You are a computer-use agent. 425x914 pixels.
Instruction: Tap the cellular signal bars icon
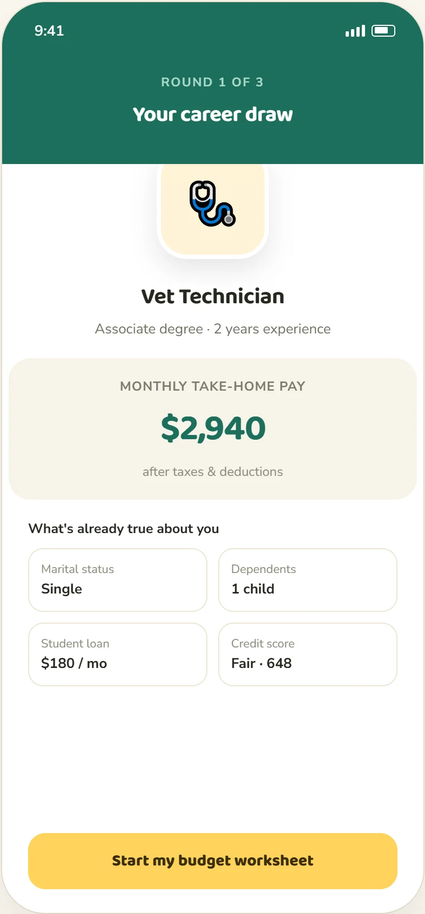point(355,31)
